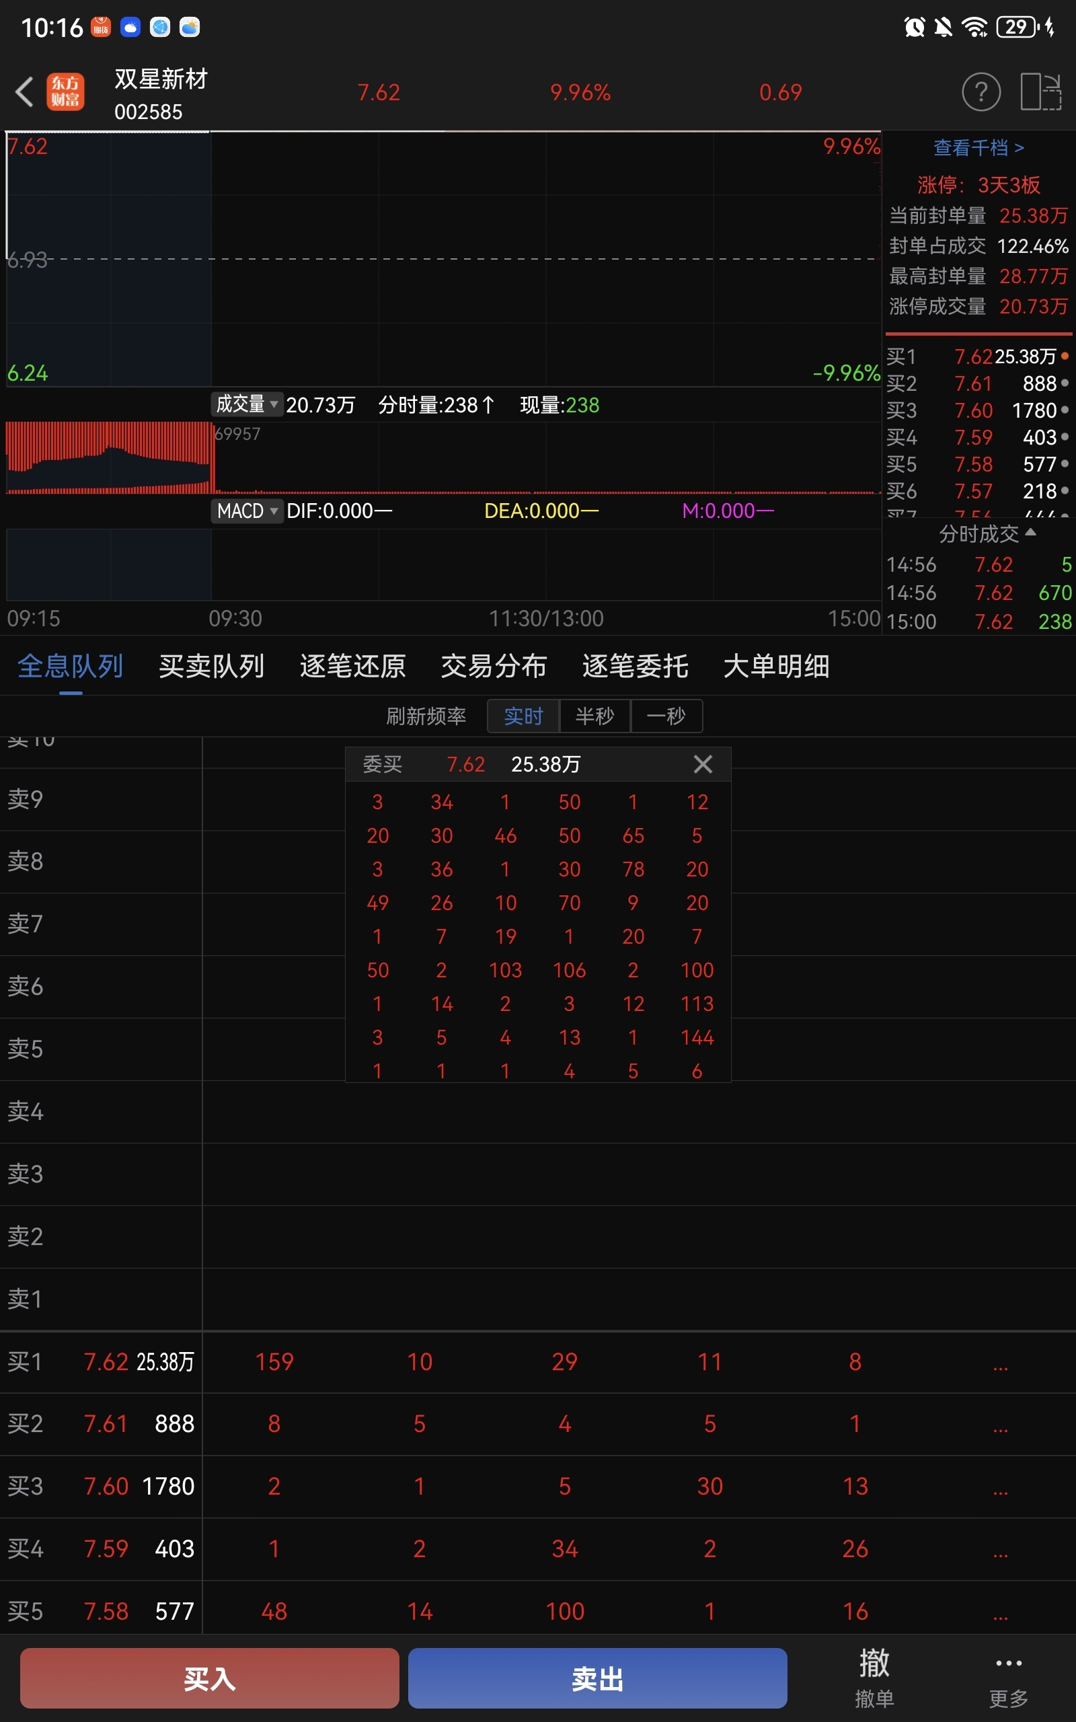
Task: Expand more orders in 买1 row
Action: pyautogui.click(x=1001, y=1366)
